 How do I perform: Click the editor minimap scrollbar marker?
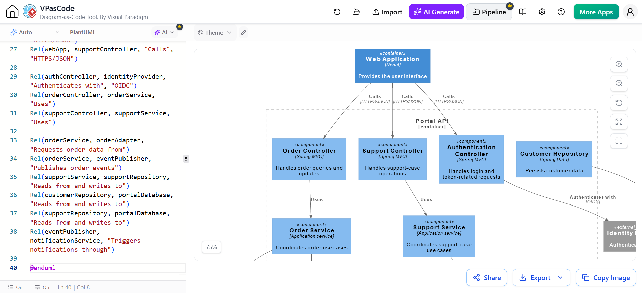(x=182, y=275)
